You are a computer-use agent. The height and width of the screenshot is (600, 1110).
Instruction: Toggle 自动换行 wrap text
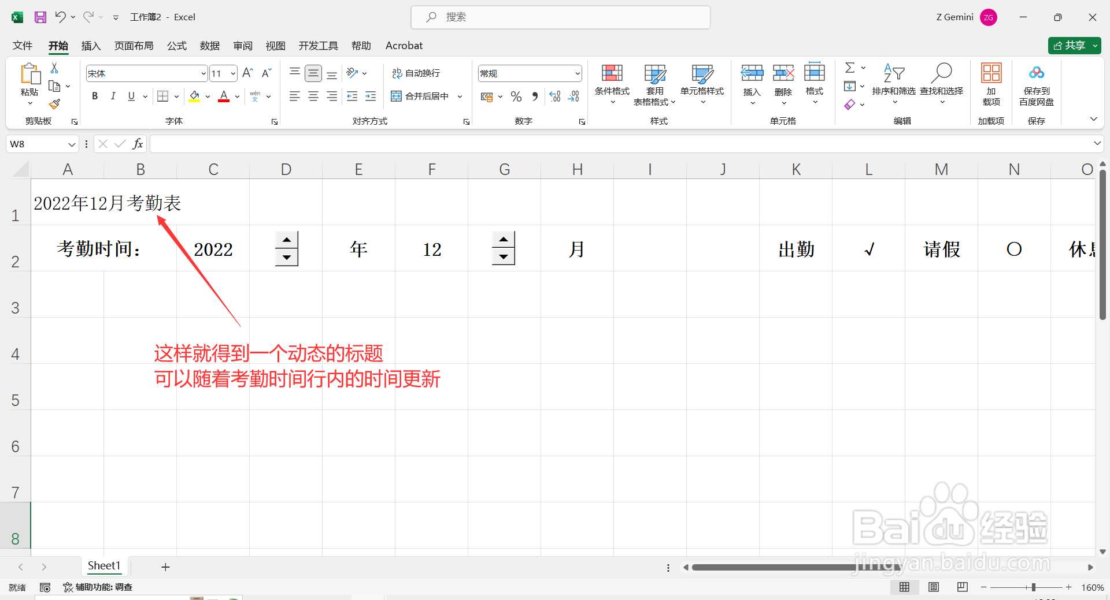(416, 73)
